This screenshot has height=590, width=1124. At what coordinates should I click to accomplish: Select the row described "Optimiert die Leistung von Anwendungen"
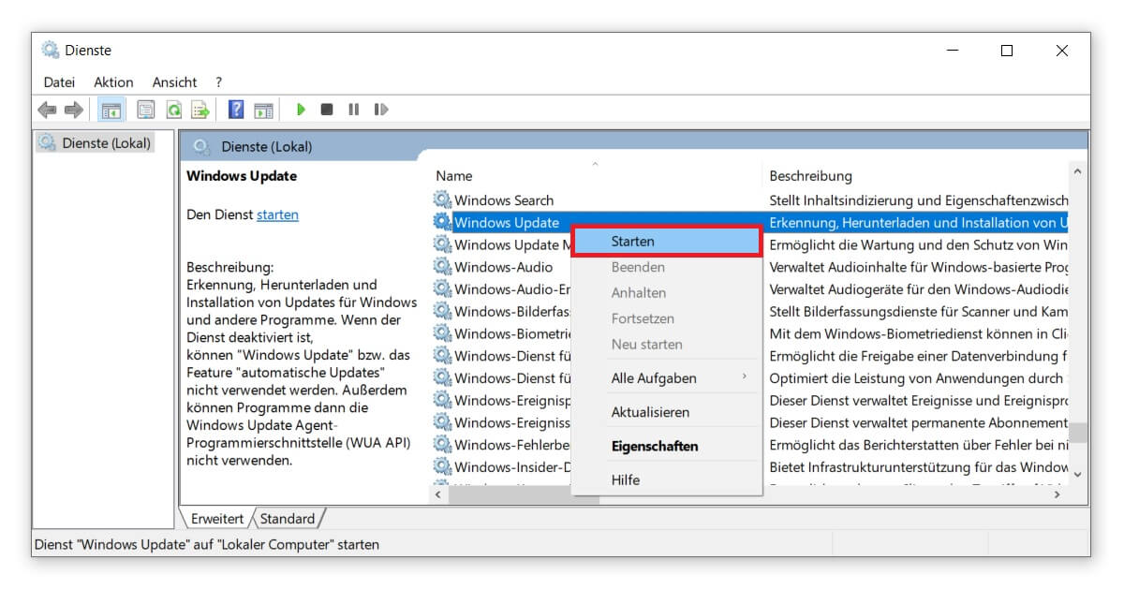[x=750, y=378]
